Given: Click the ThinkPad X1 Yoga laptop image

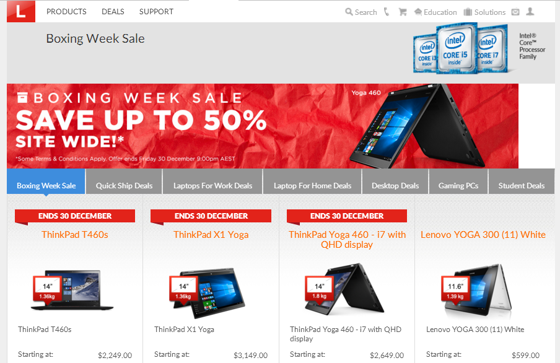Looking at the screenshot, I should pos(207,292).
